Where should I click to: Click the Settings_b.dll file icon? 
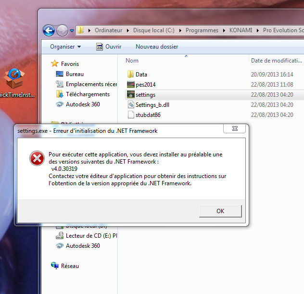click(x=131, y=105)
